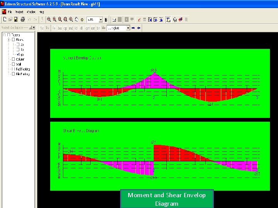
Task: Select the Wall tree item label
Action: [19, 64]
